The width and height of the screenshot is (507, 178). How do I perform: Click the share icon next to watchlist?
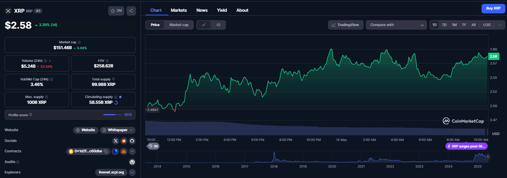coord(131,11)
